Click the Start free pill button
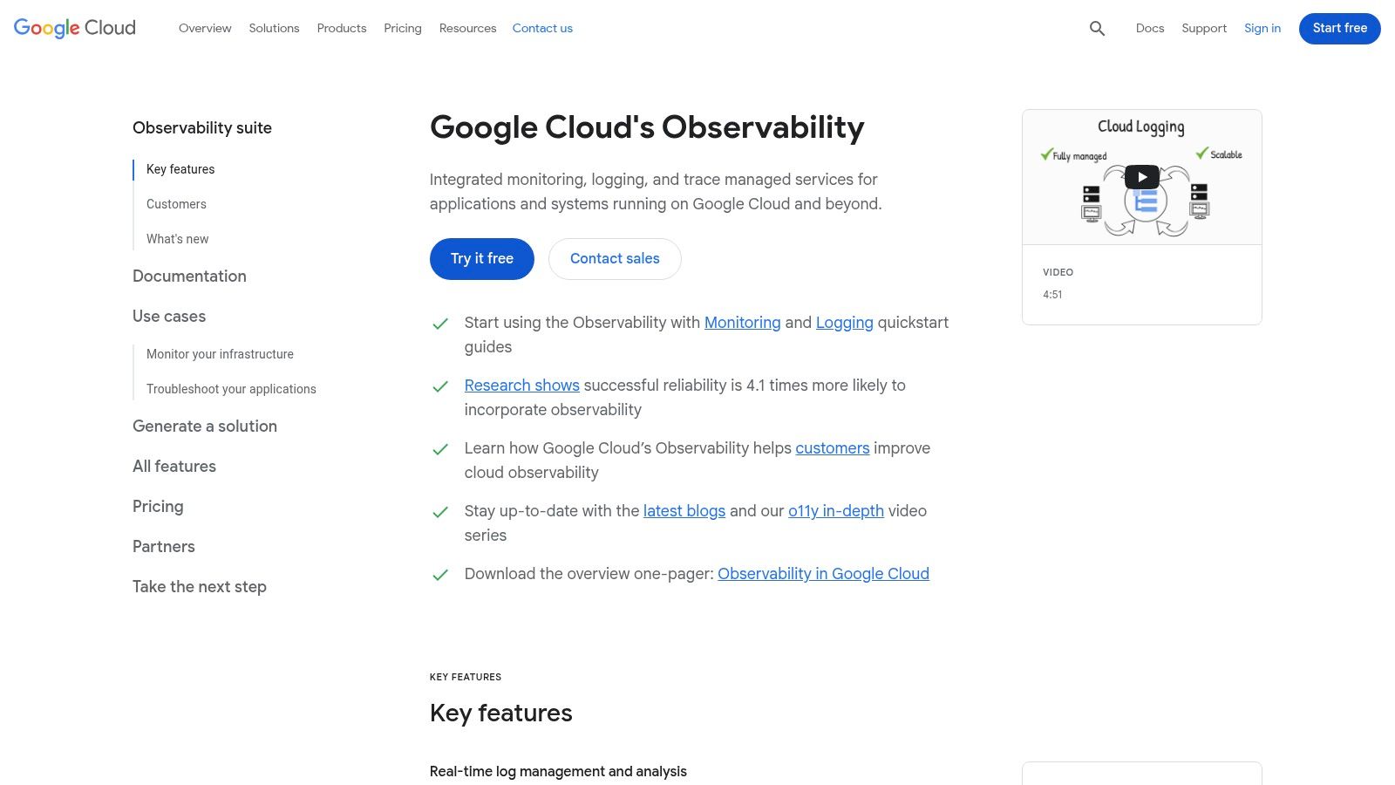 (1339, 28)
